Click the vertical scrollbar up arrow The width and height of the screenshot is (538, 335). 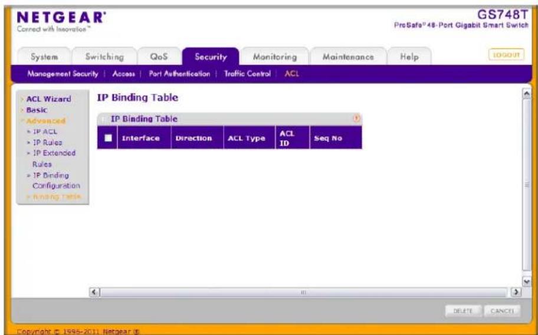click(526, 94)
